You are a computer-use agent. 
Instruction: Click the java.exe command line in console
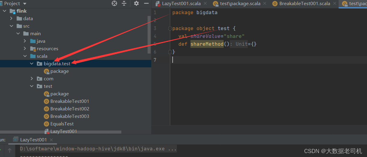[98, 149]
